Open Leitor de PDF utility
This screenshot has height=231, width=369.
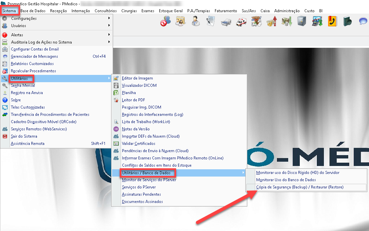(133, 100)
